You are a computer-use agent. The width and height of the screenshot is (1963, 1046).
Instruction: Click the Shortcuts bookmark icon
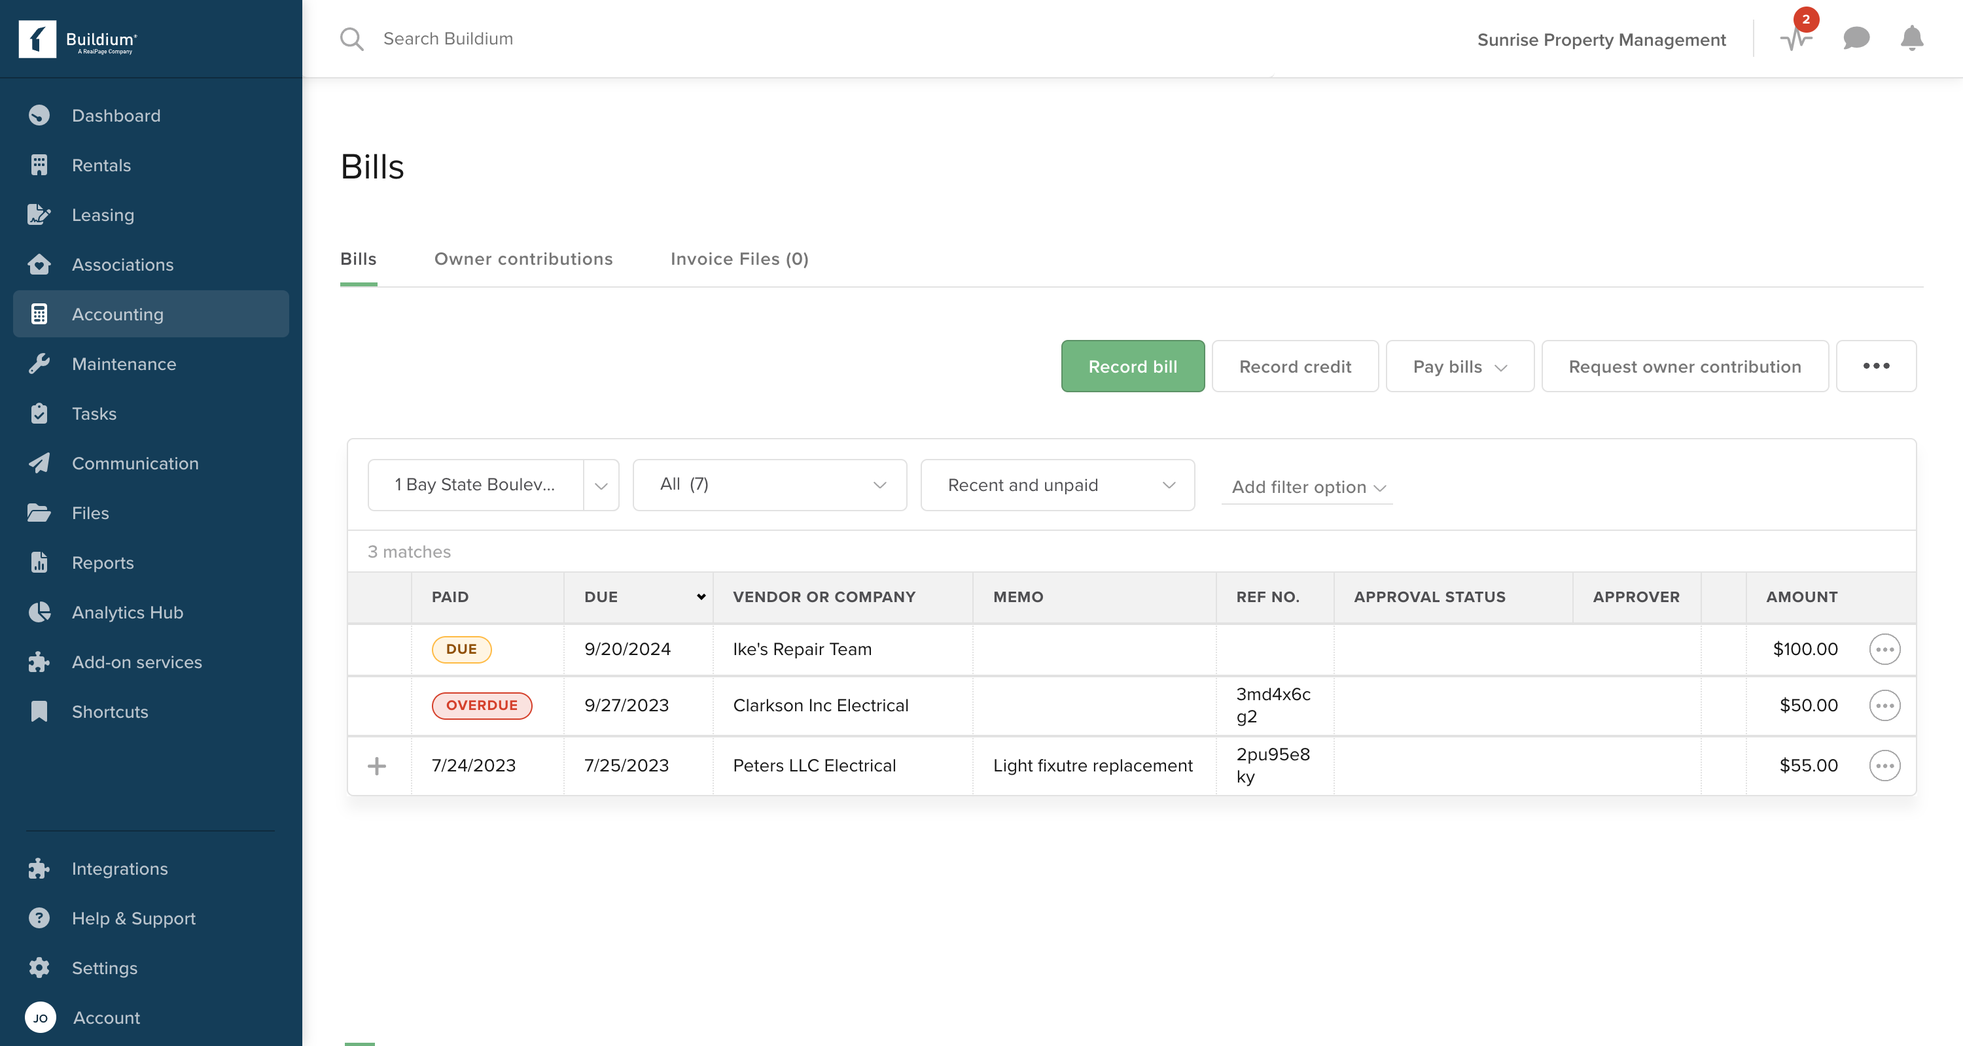click(39, 711)
